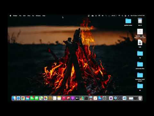This screenshot has height=116, width=154.
Task: Open Siri from the menu bar
Action: (x=128, y=15)
